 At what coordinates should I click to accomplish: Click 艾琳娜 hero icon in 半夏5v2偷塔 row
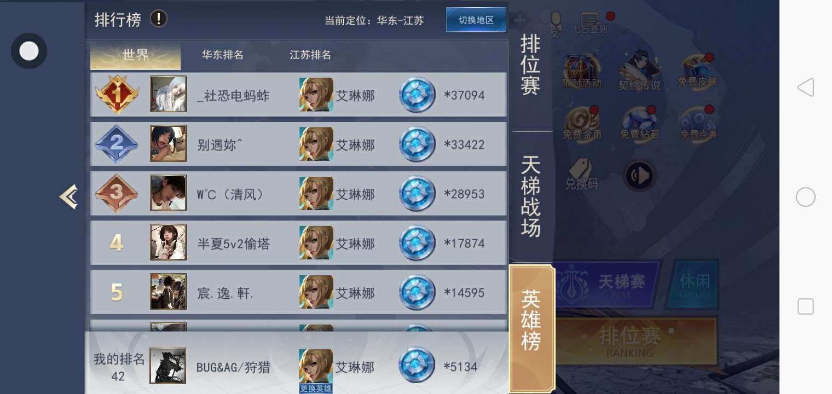(316, 242)
